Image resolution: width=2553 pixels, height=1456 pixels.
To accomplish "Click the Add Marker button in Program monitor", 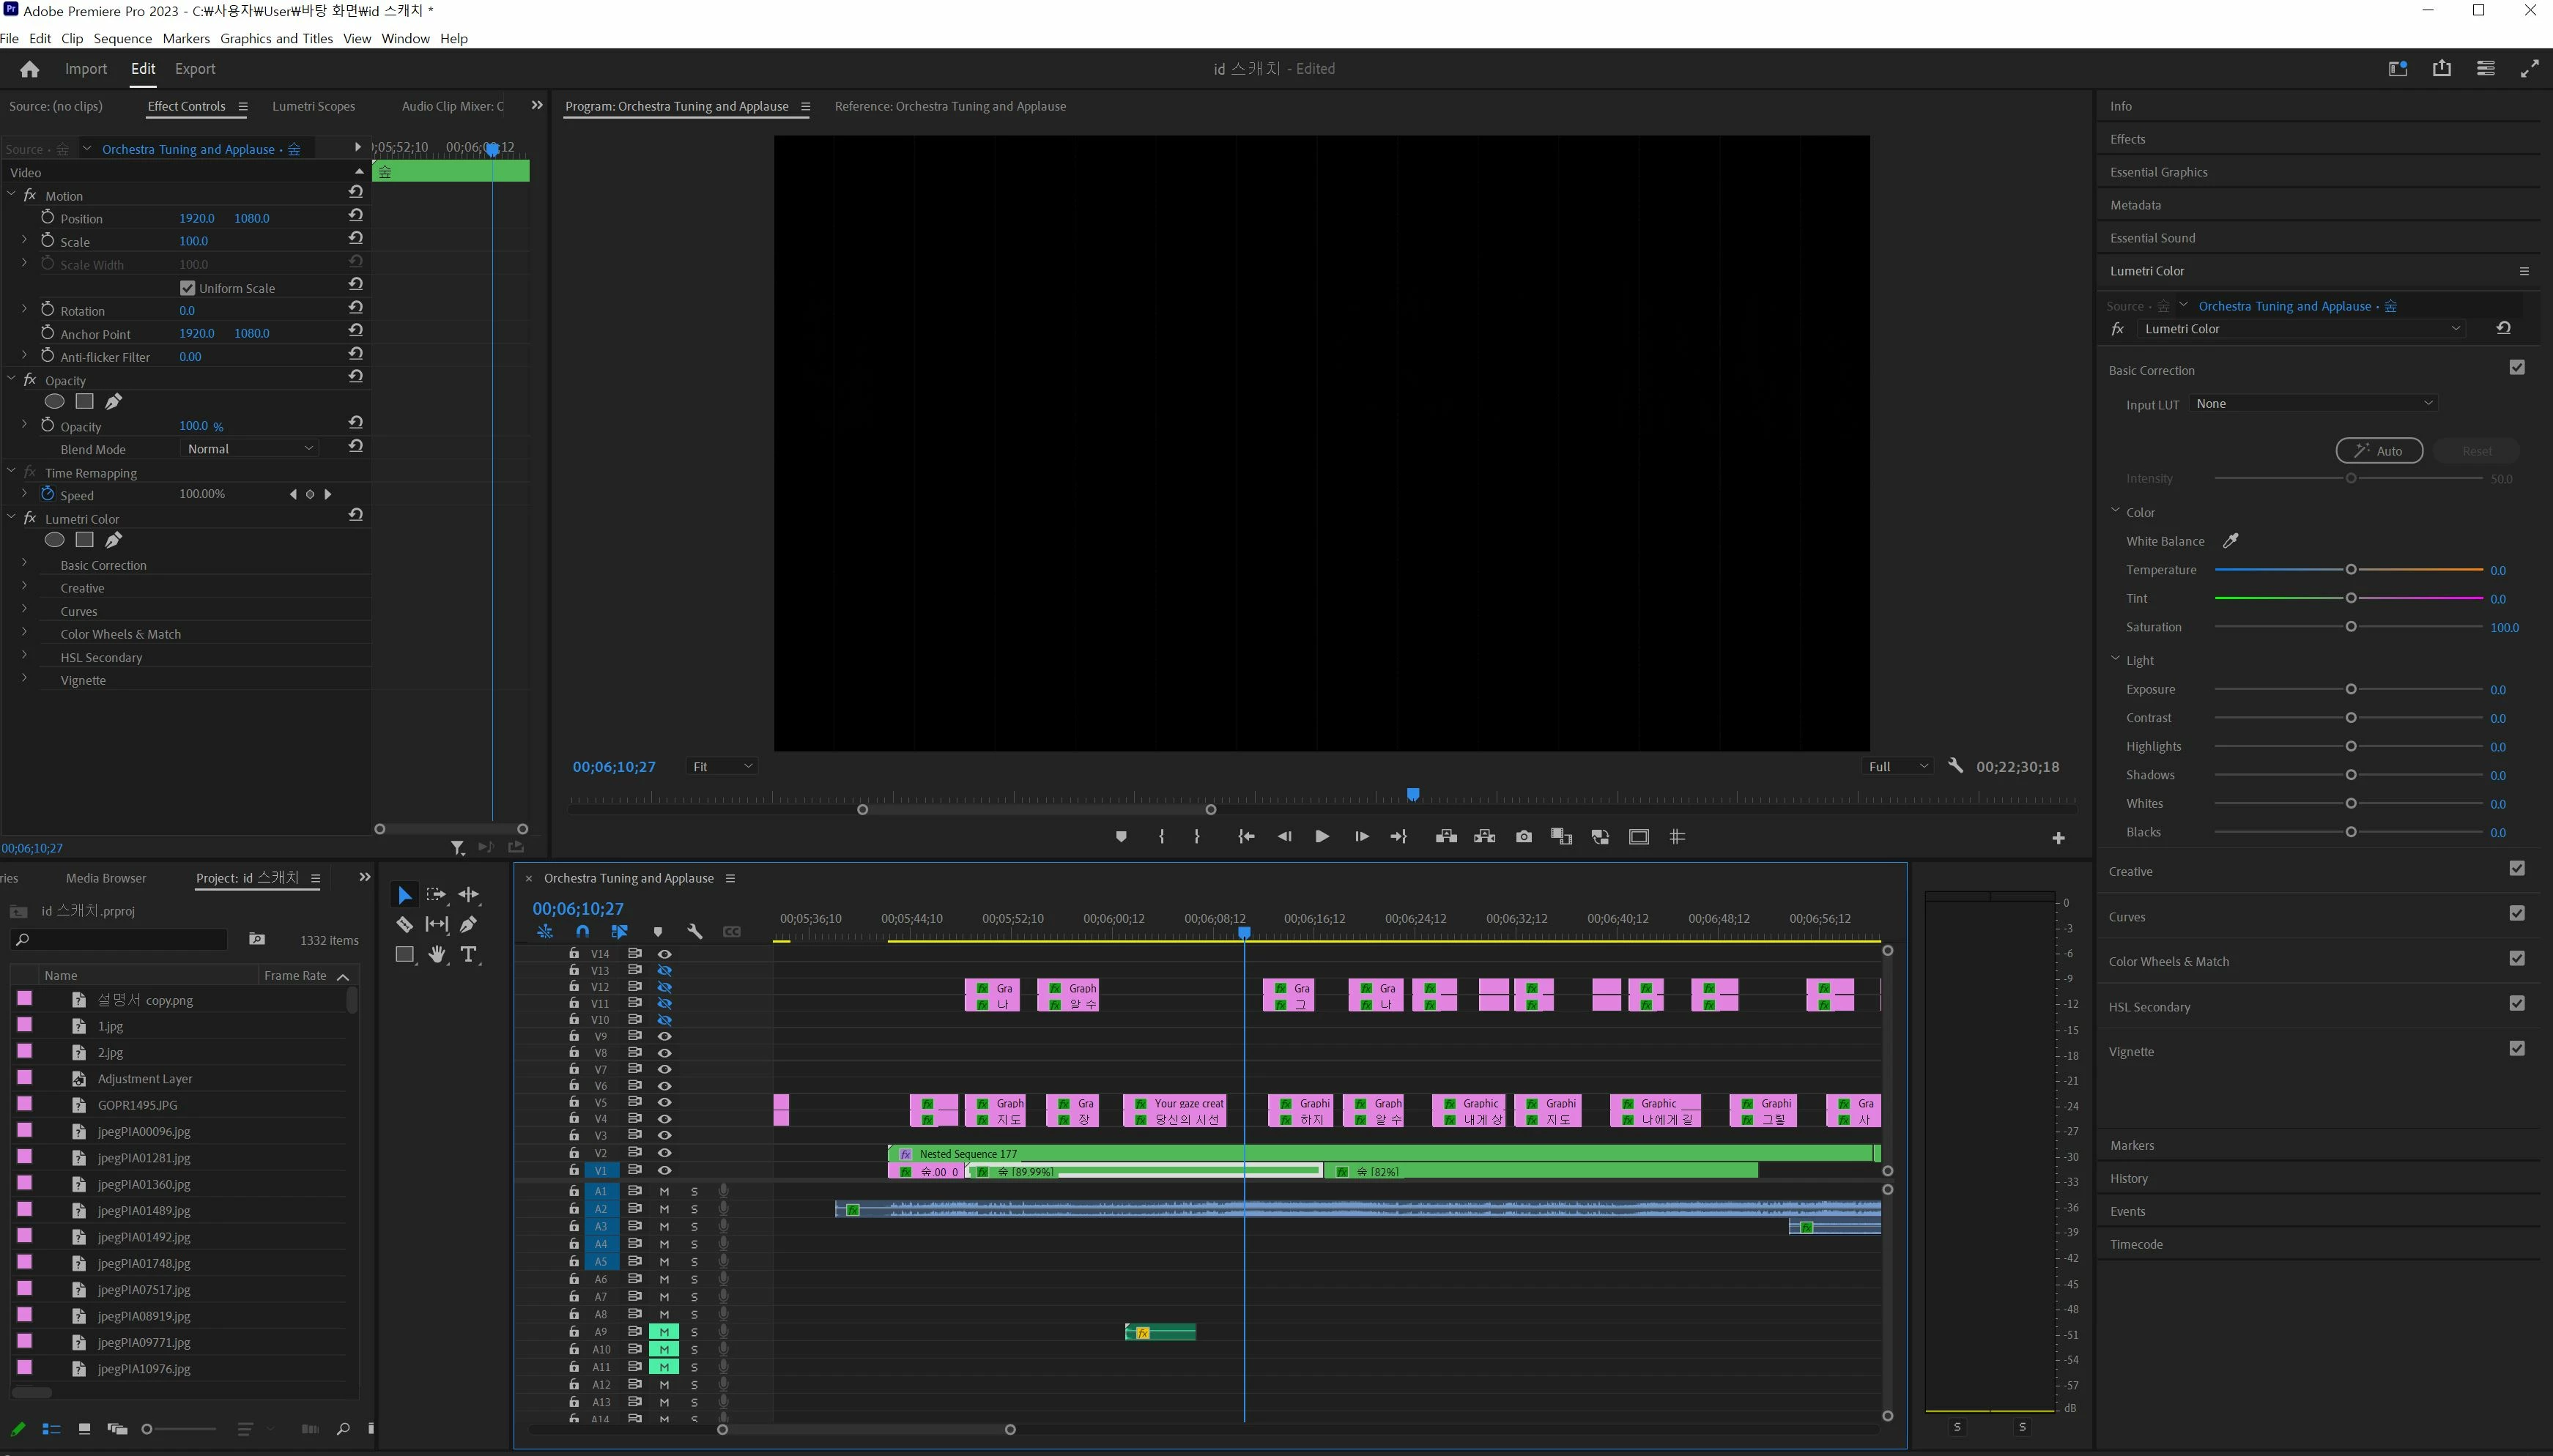I will click(1121, 836).
